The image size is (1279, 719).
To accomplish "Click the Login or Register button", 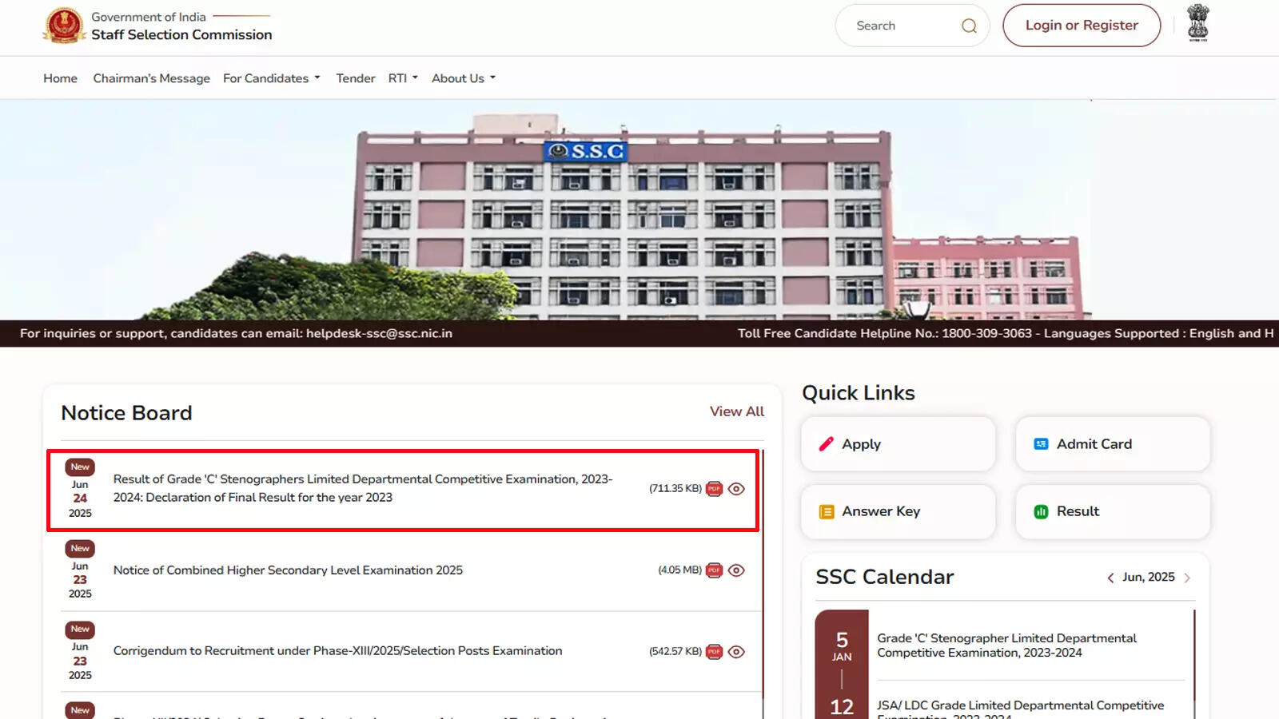I will 1081,25.
